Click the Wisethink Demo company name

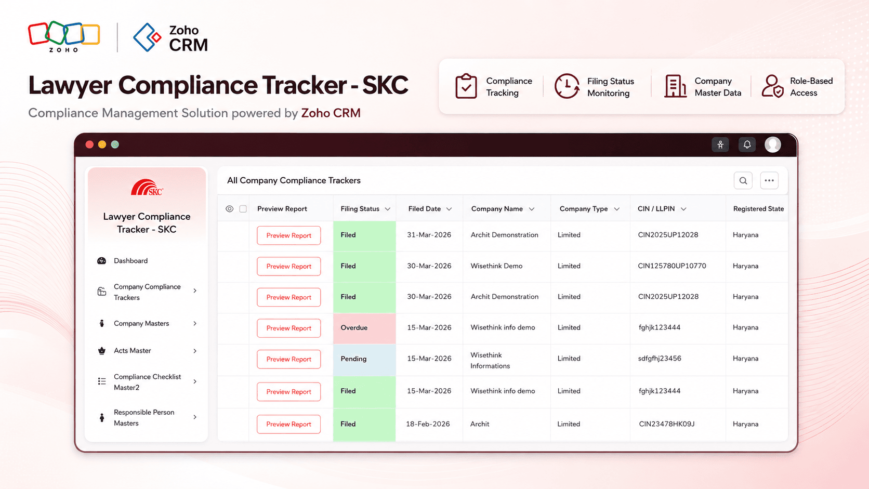[x=496, y=266]
